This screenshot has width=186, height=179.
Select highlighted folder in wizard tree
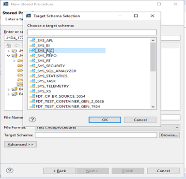20,84
